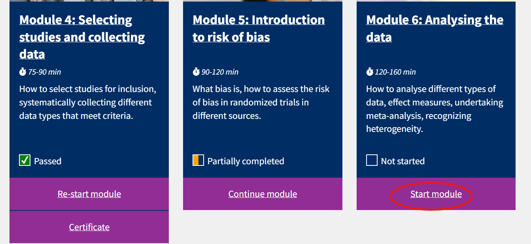Click the stopwatch icon beside 120-160 min

tap(370, 72)
